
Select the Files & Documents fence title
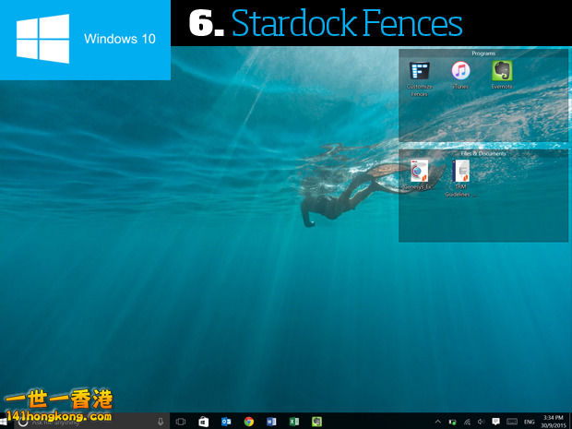coord(483,153)
